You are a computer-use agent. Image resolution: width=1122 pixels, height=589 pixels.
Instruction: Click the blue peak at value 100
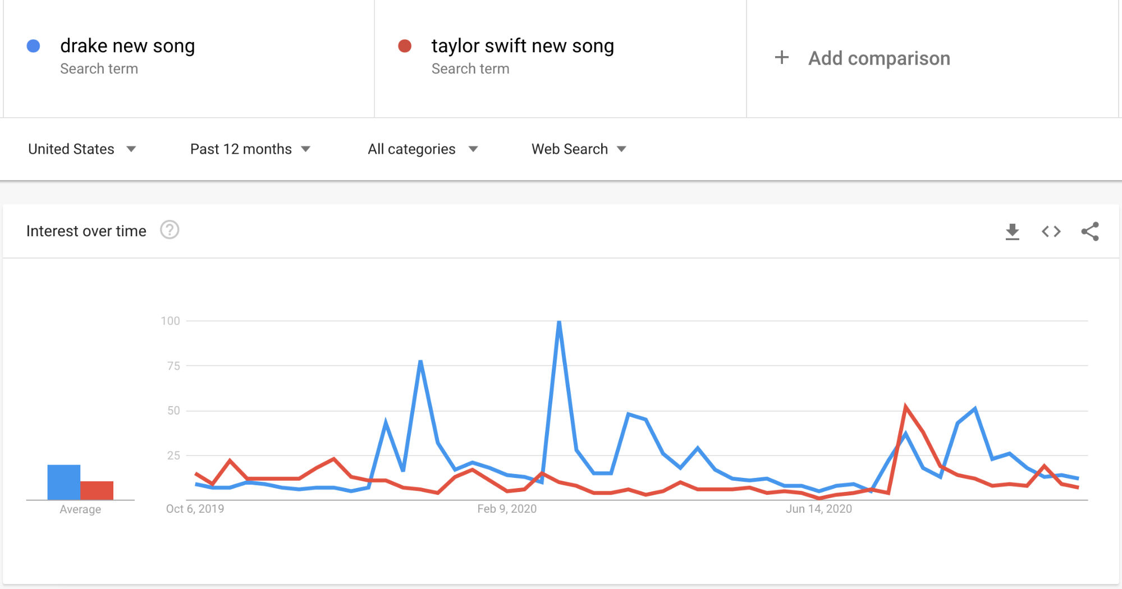[559, 322]
